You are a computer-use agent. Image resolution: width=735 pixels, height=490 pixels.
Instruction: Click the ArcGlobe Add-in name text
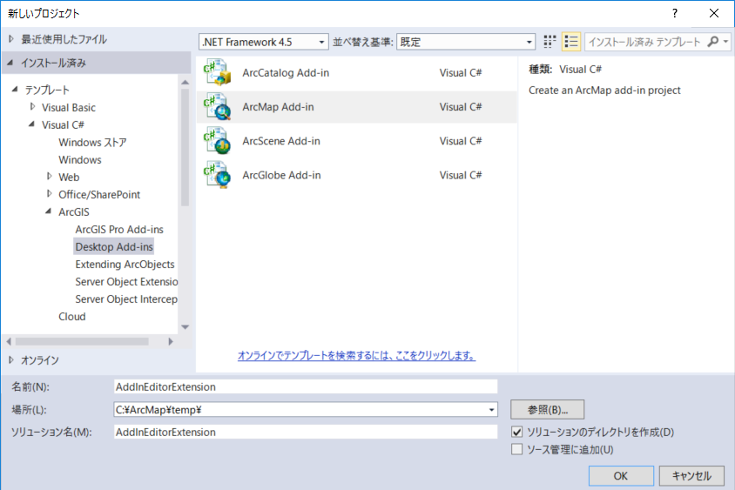coord(281,175)
